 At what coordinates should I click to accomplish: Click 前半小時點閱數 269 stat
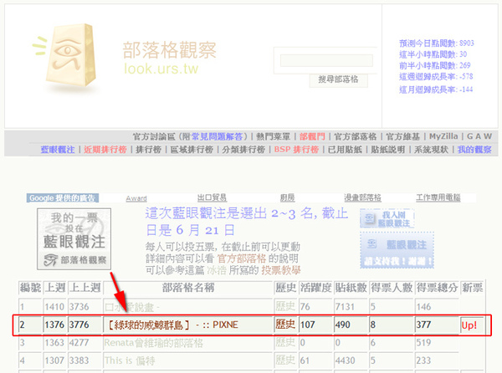coord(435,65)
